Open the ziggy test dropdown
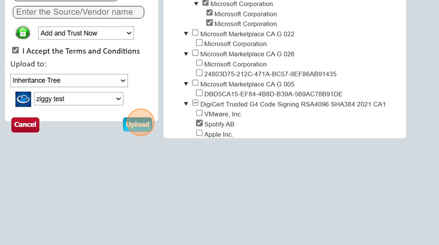The width and height of the screenshot is (439, 245). (x=78, y=99)
